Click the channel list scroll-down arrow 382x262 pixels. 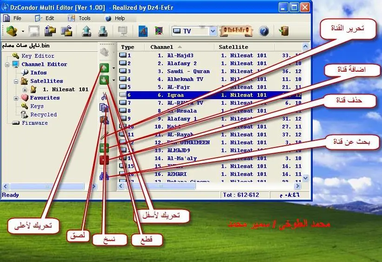305,178
